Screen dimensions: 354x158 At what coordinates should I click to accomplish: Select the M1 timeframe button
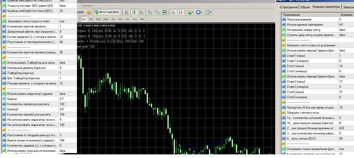[84, 19]
